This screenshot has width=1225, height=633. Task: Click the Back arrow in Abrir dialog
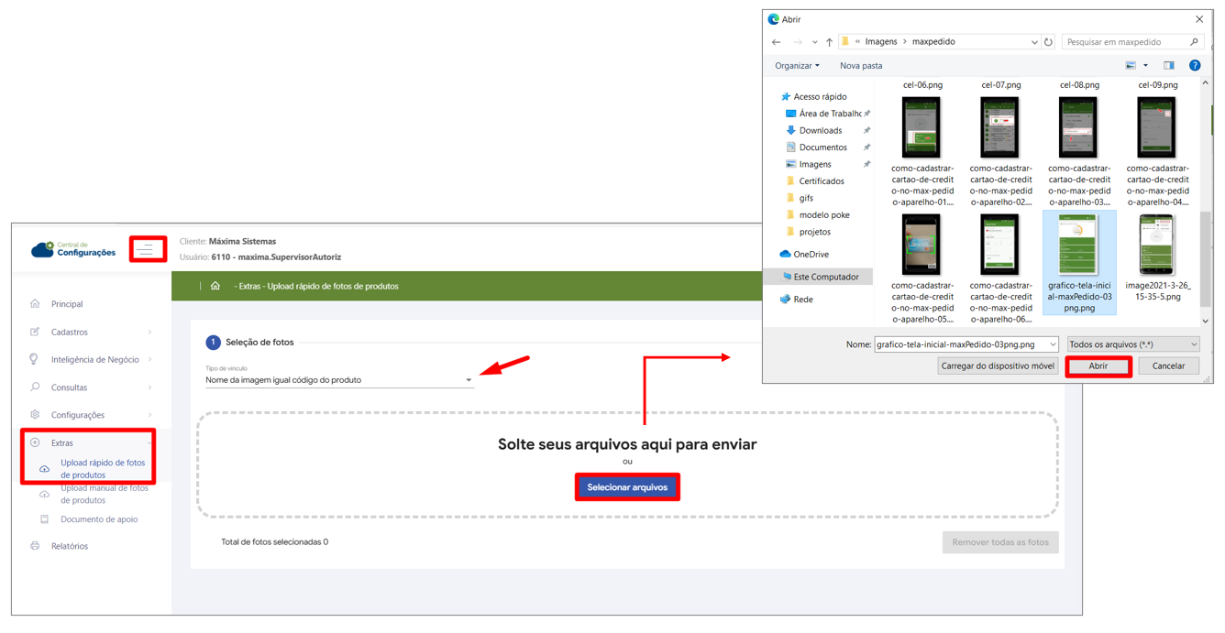777,42
